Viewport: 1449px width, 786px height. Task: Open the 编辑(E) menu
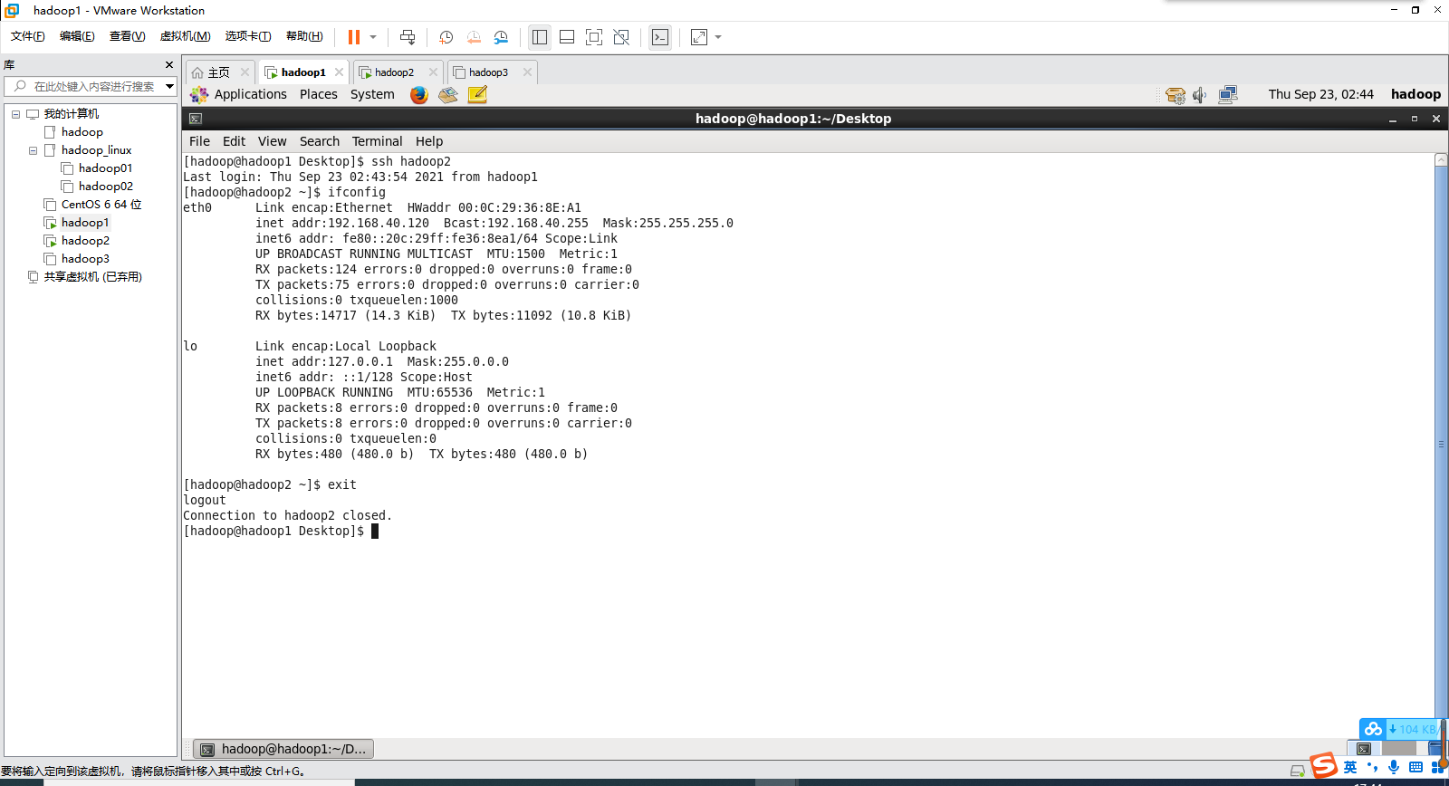pyautogui.click(x=77, y=36)
